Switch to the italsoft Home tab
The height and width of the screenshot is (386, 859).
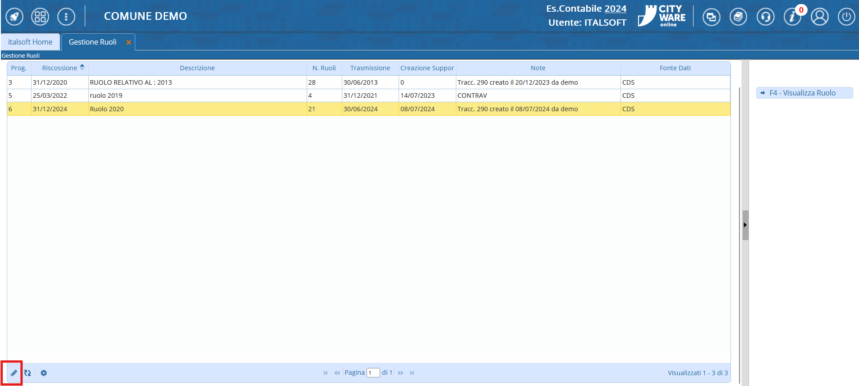tap(30, 42)
